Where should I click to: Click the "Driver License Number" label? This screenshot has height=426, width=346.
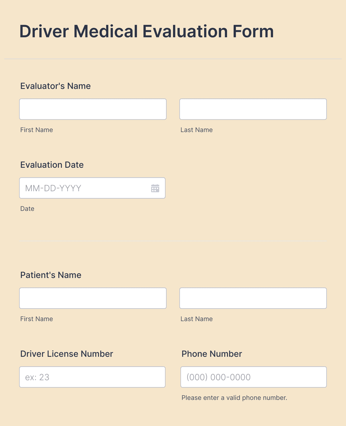click(x=67, y=354)
